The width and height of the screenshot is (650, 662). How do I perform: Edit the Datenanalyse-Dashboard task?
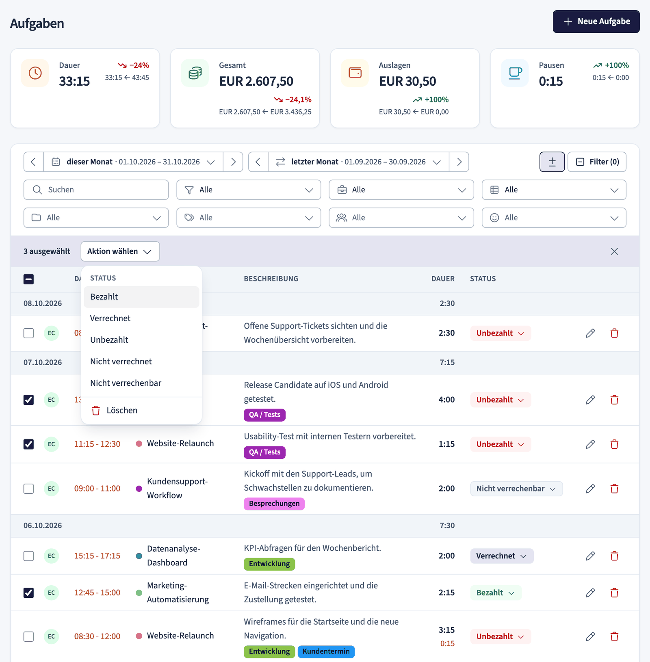(x=590, y=556)
